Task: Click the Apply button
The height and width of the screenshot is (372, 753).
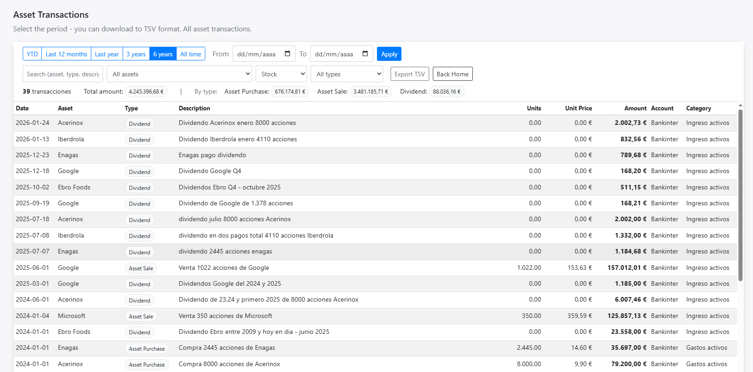Action: click(389, 54)
